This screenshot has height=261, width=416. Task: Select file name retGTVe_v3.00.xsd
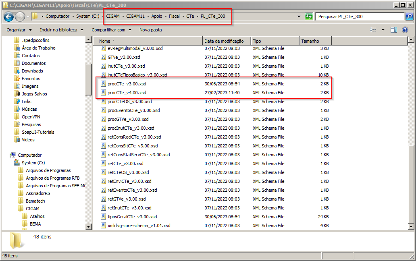[x=127, y=199]
